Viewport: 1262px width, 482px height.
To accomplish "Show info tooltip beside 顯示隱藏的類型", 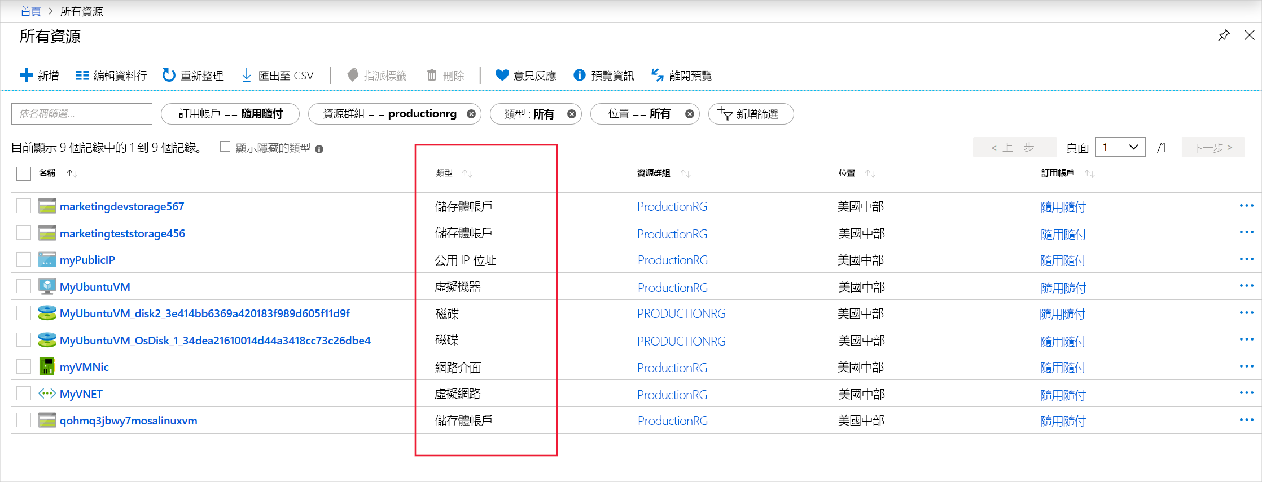I will pos(319,149).
